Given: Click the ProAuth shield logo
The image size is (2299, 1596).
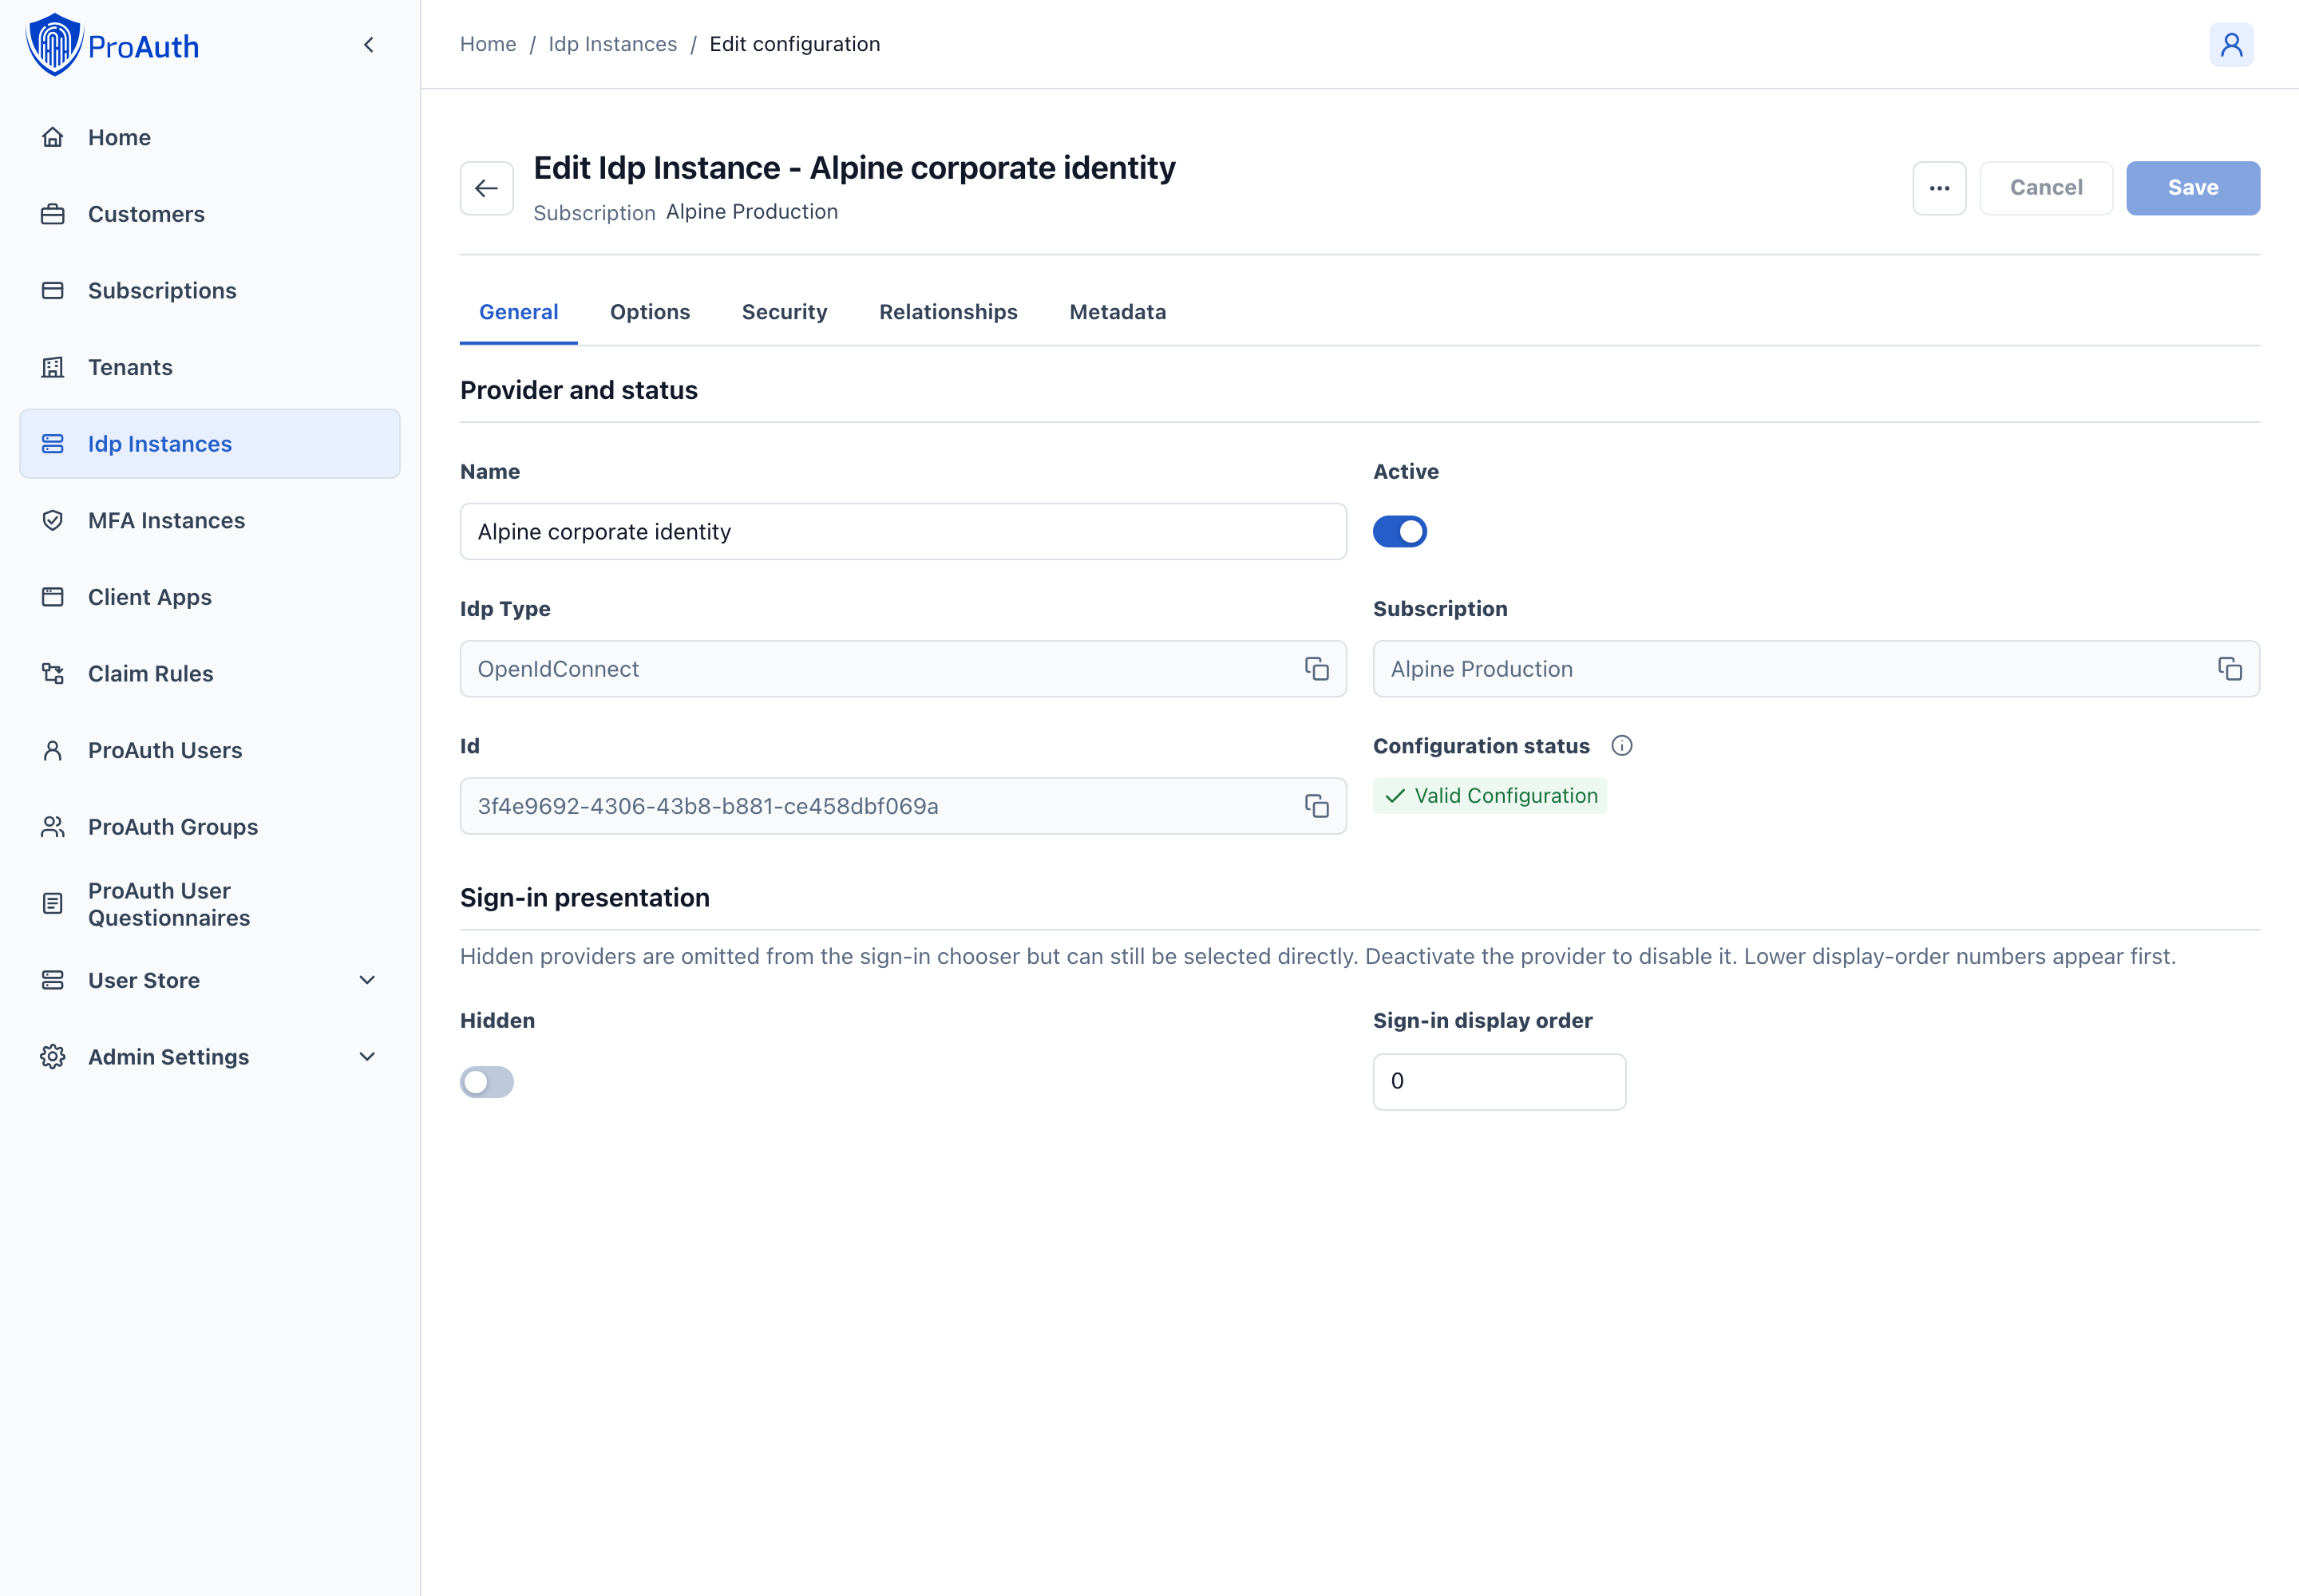Looking at the screenshot, I should tap(54, 45).
